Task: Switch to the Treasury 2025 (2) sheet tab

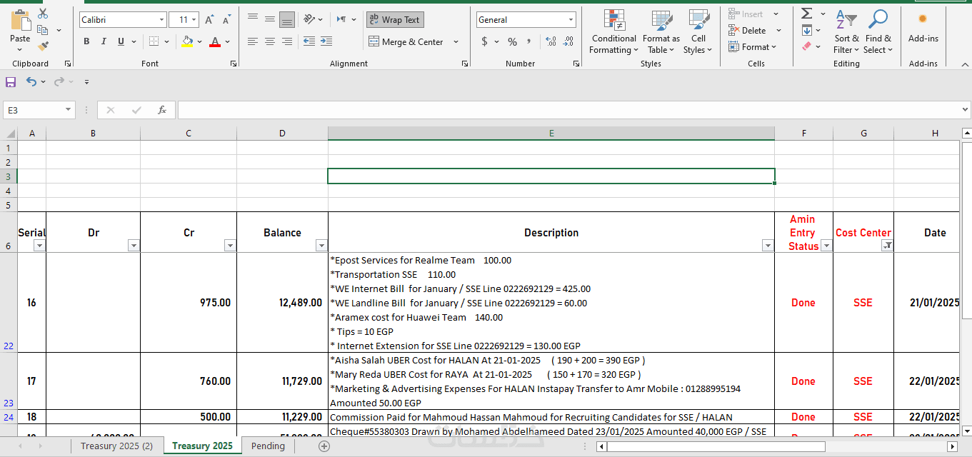Action: [116, 446]
